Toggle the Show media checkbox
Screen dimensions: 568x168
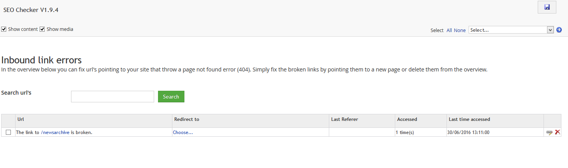coord(42,29)
